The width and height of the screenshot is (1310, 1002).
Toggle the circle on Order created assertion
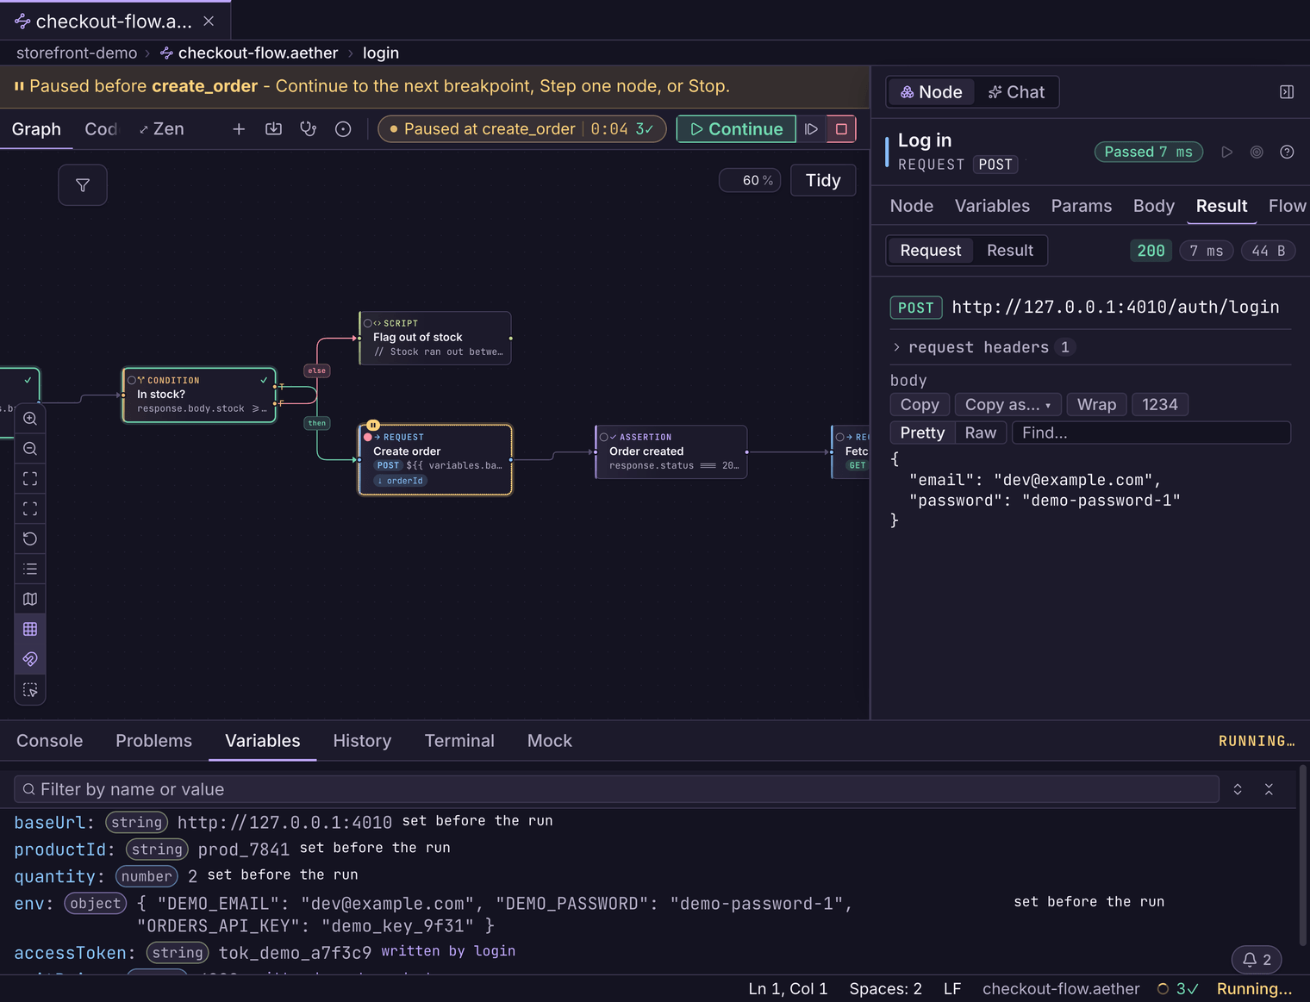[x=604, y=437]
